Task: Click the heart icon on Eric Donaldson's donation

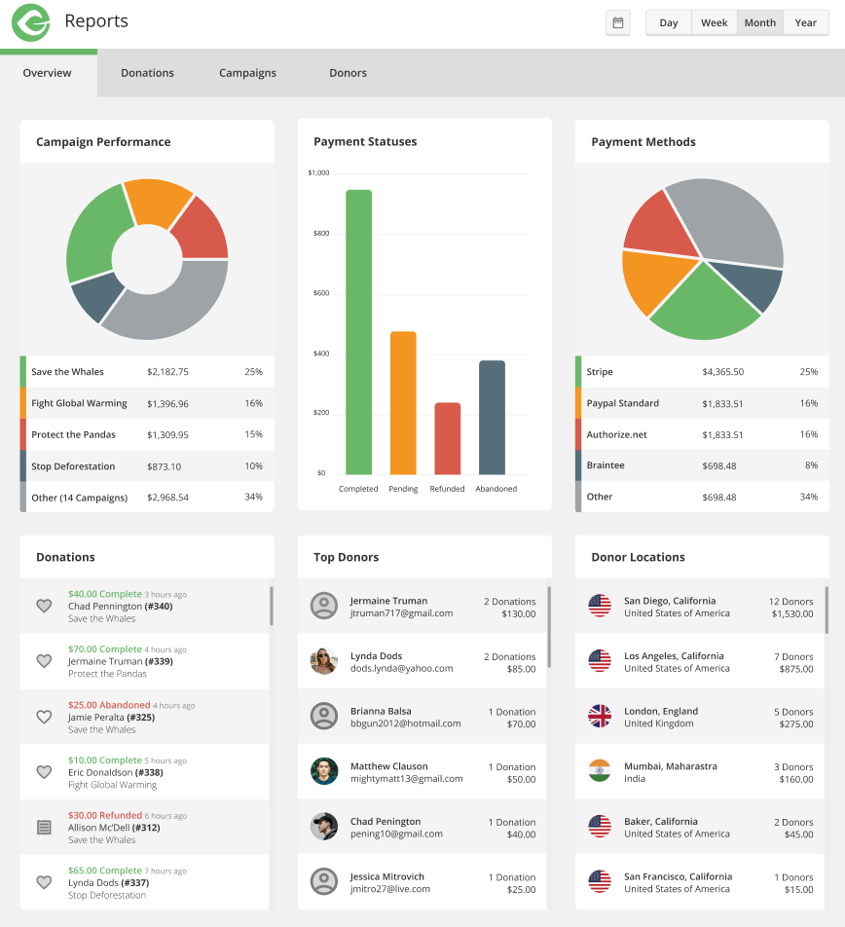Action: click(44, 770)
